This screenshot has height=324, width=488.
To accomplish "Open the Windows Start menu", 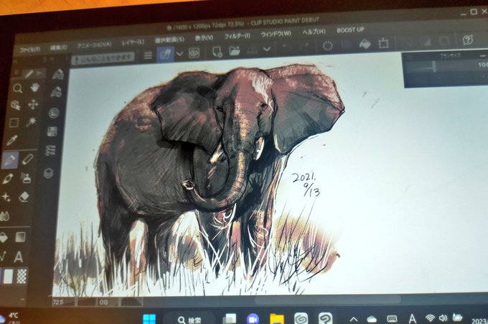I will coord(149,319).
